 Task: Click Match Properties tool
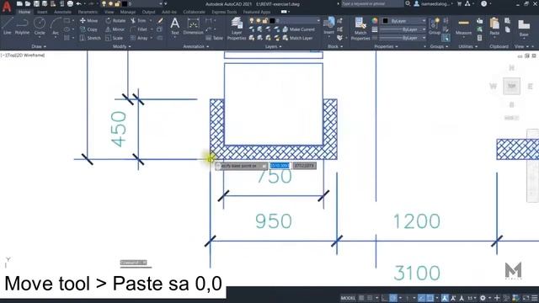[360, 29]
